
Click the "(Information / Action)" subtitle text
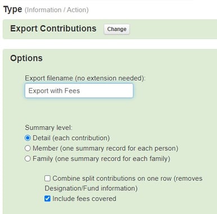click(57, 10)
